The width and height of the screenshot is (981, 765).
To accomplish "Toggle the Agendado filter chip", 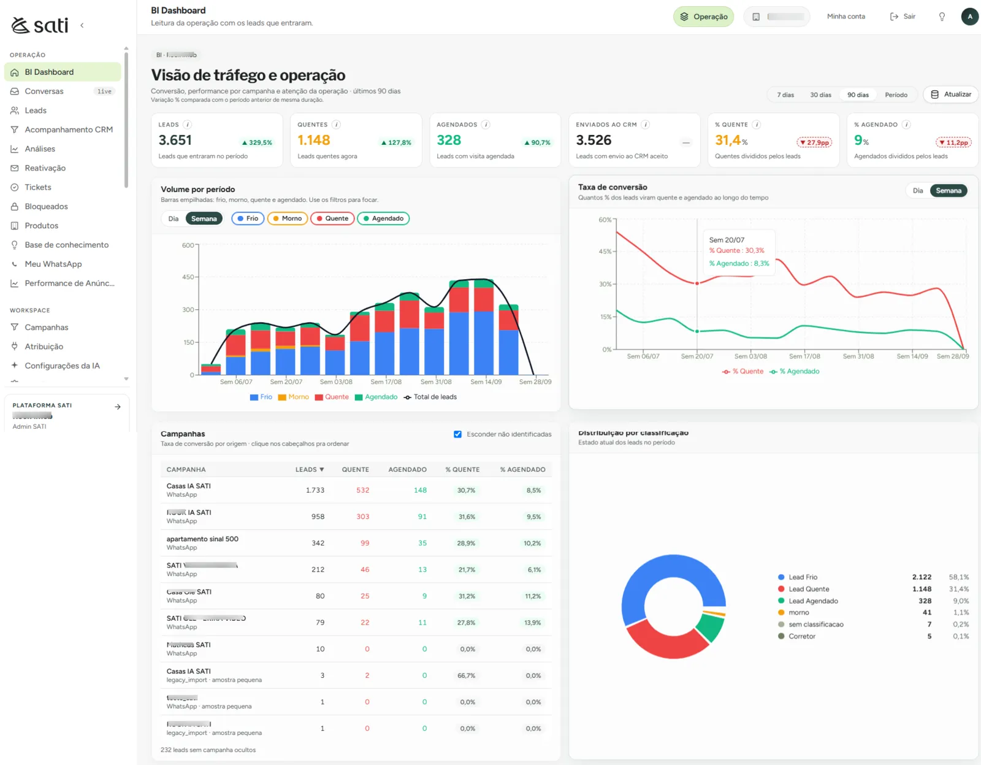I will pos(383,218).
